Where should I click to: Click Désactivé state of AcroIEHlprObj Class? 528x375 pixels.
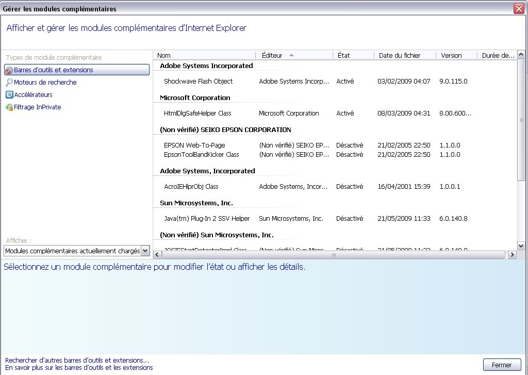350,186
